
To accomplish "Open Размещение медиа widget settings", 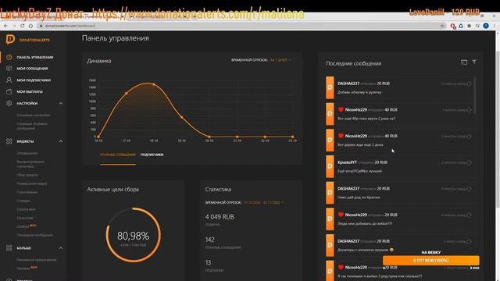I will (32, 183).
